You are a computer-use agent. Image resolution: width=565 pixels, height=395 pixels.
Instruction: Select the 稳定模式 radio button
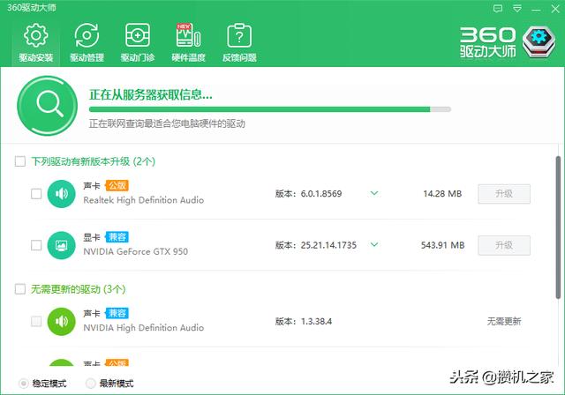(x=24, y=384)
